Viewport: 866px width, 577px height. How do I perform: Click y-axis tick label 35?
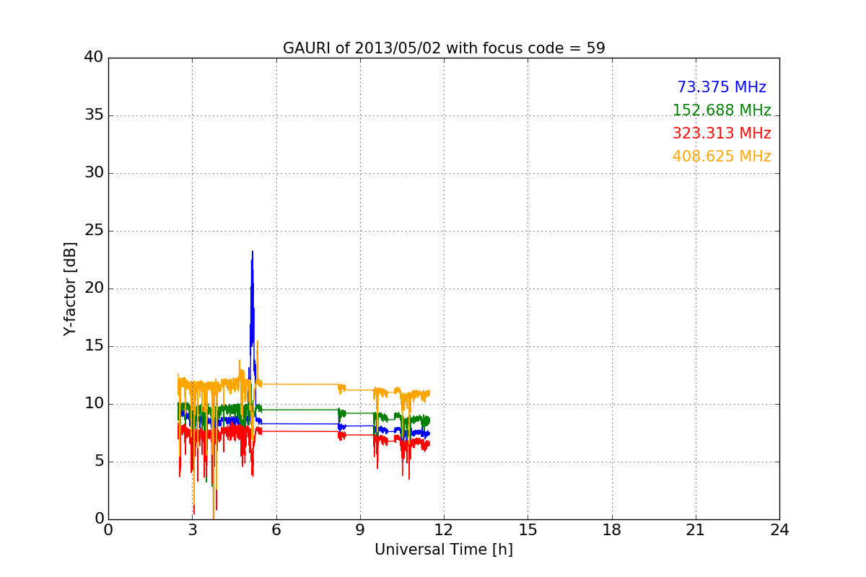[94, 115]
